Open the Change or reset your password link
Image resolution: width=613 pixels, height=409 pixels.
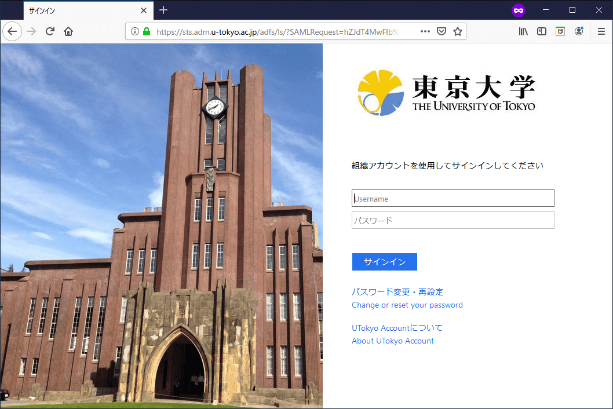tap(407, 305)
